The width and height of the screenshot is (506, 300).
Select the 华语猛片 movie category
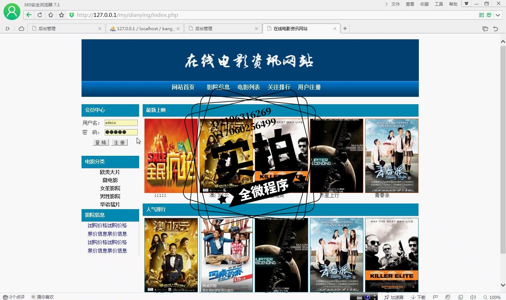point(110,205)
